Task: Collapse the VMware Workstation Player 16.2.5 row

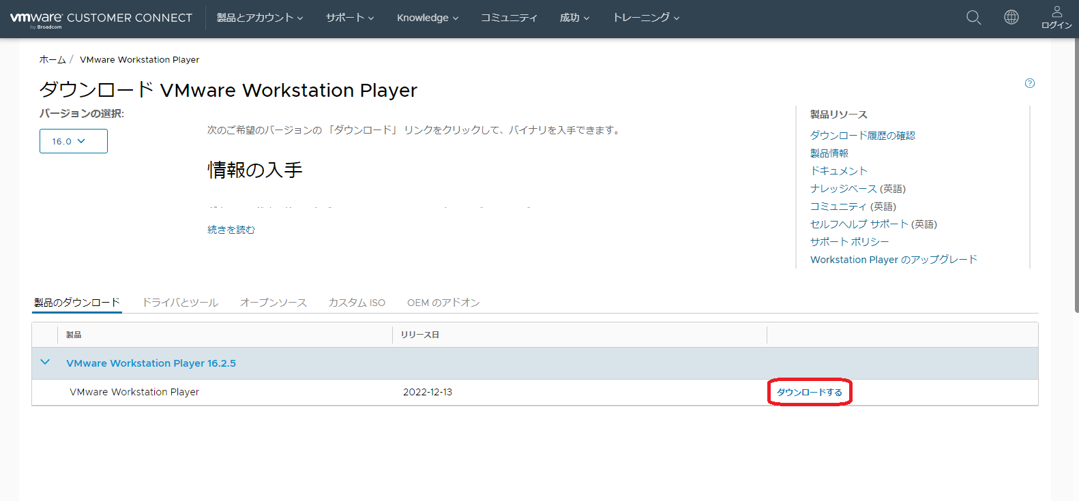Action: (x=45, y=363)
